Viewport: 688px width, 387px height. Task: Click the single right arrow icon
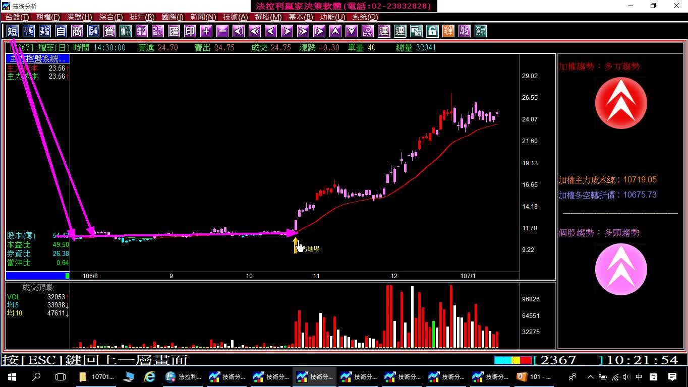pyautogui.click(x=287, y=31)
